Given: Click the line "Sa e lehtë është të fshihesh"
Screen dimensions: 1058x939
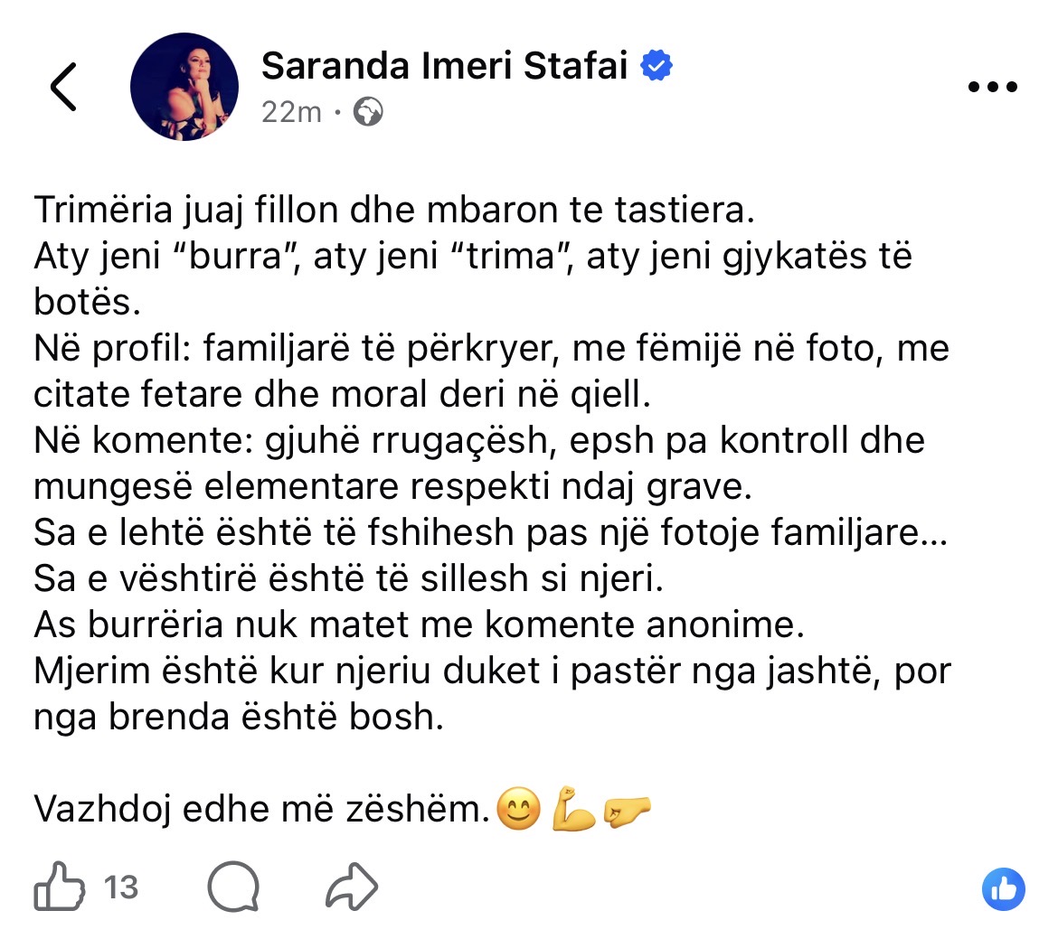Looking at the screenshot, I should pyautogui.click(x=491, y=532).
